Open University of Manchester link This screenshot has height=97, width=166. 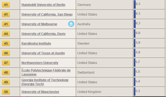(x=40, y=92)
